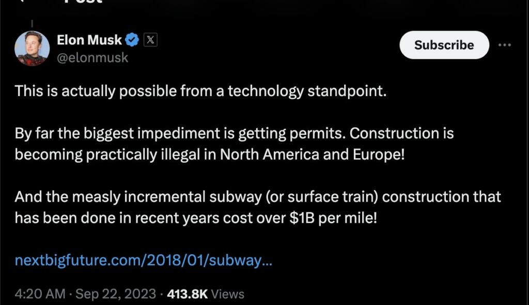Click the blue verified checkmark badge
This screenshot has width=529, height=305.
click(132, 40)
